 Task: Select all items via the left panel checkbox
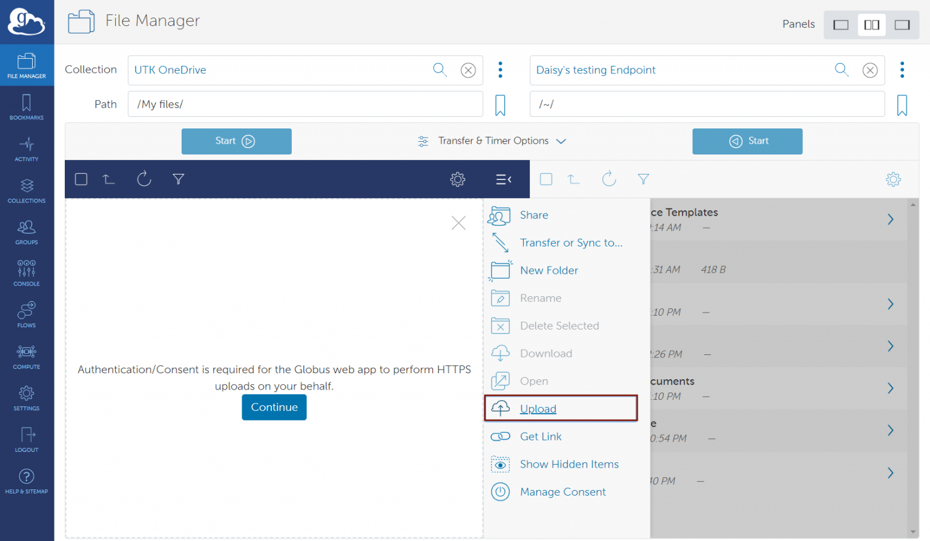[81, 179]
